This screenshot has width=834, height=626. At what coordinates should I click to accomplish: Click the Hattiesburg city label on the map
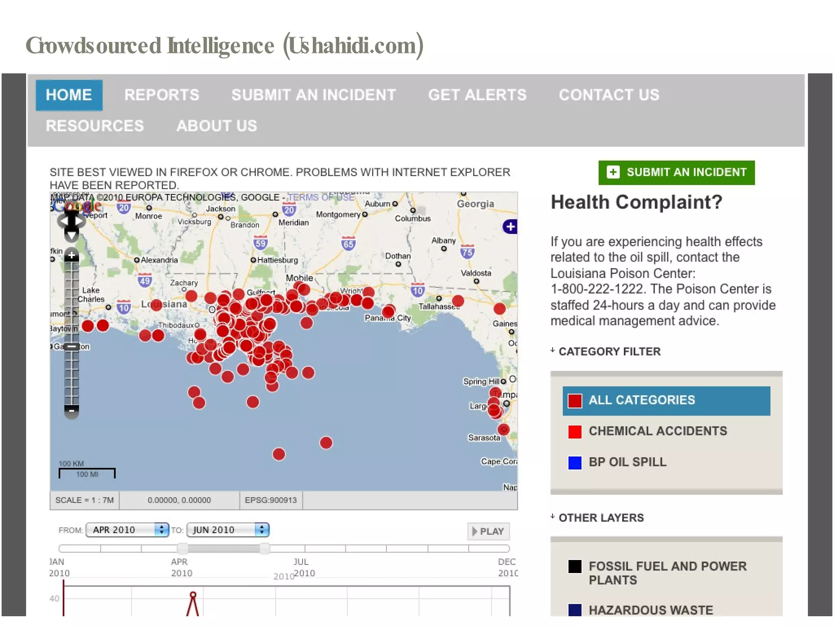277,260
